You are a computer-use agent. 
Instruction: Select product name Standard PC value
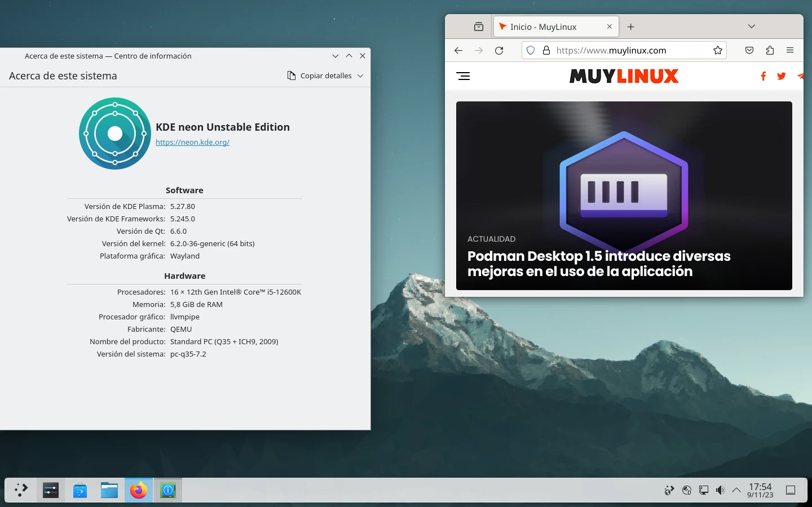click(224, 341)
